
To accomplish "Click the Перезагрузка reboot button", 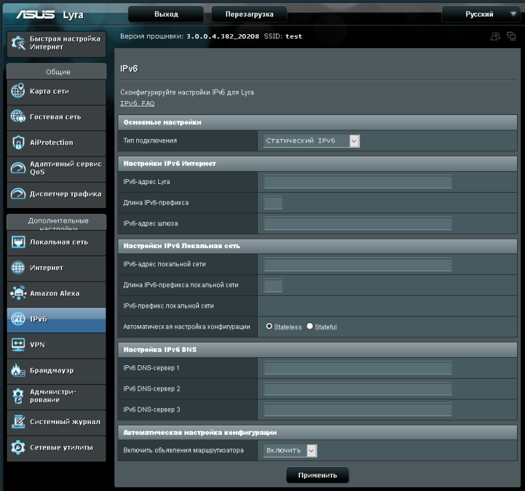I will pyautogui.click(x=249, y=15).
